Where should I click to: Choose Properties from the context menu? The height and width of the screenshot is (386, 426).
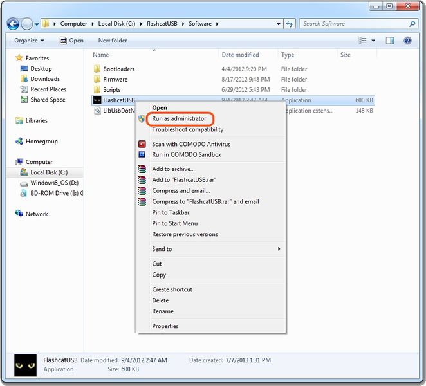[x=165, y=326]
